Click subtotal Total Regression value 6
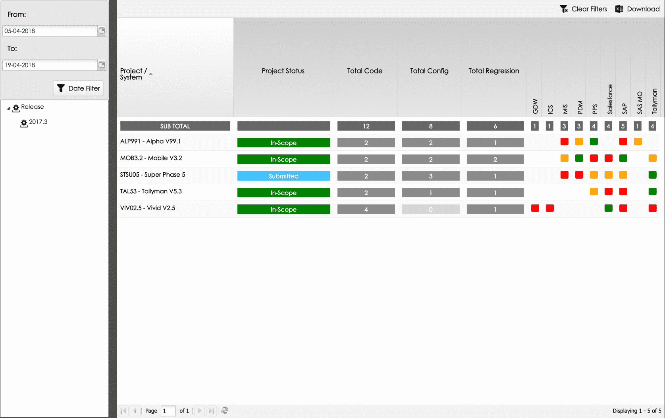The width and height of the screenshot is (665, 418). (x=495, y=126)
